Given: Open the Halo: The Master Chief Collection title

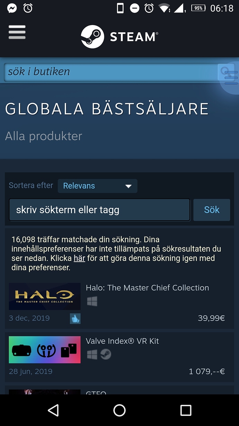Looking at the screenshot, I should click(147, 288).
